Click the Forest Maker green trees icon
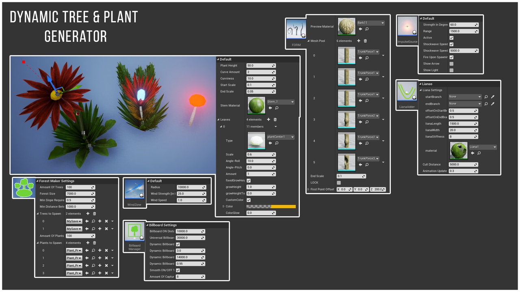520x292 pixels. point(24,188)
